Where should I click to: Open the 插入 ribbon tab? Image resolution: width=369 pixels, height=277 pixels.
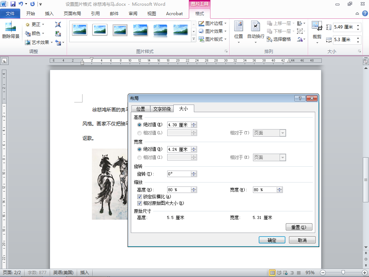coord(49,14)
